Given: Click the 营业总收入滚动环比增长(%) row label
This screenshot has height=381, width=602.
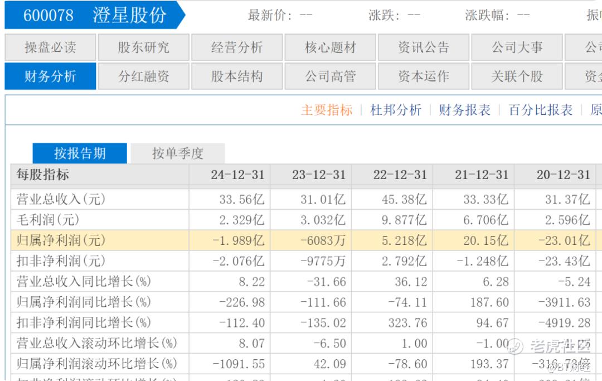Looking at the screenshot, I should [97, 344].
